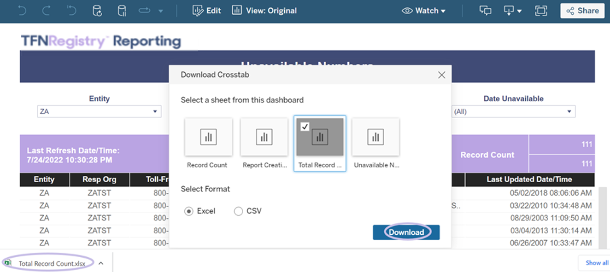Select the Record Count sheet thumbnail

point(208,143)
